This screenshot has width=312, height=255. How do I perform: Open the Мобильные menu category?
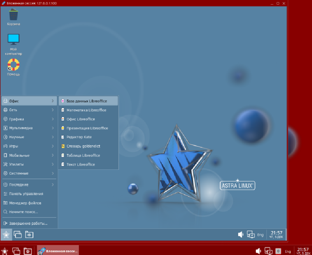coord(29,155)
